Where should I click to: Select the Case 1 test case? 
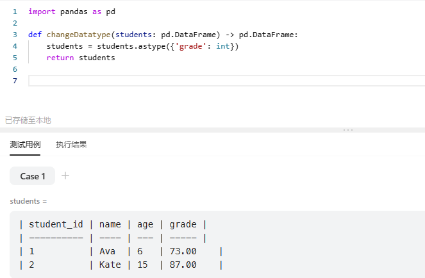[33, 176]
